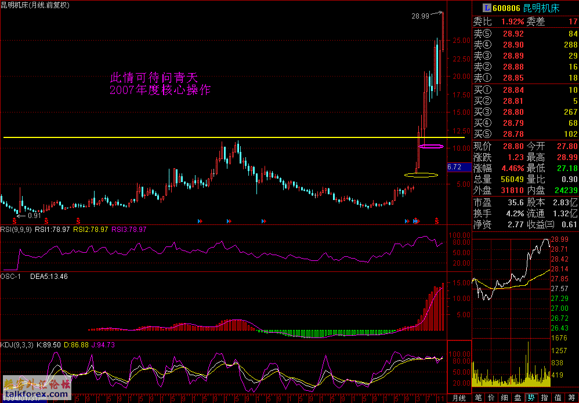Click the 外盘 value 31810
Screen dimensions: 579x403
(513, 190)
